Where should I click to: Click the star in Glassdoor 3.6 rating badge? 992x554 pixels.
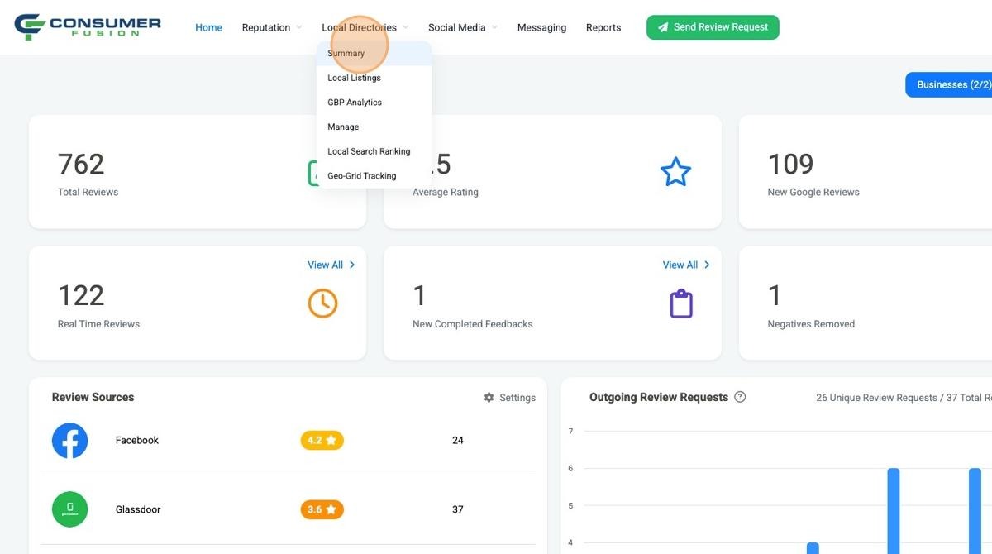(331, 509)
